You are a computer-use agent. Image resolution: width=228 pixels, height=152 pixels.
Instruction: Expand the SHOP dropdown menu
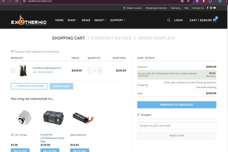[x=73, y=20]
